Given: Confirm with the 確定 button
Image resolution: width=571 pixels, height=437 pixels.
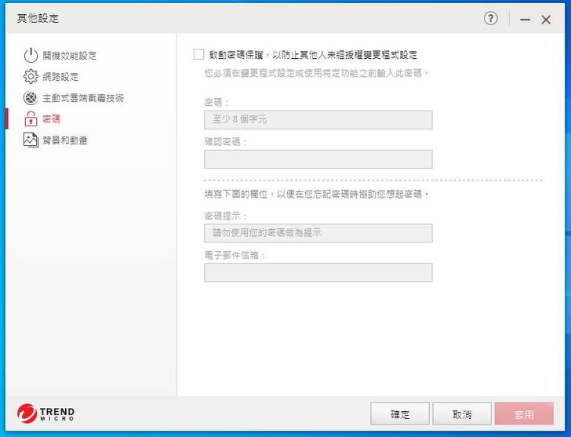Looking at the screenshot, I should click(400, 413).
